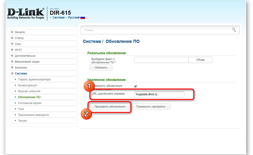Expand the Дополнительно section arrow
253x155 pixels.
click(x=12, y=56)
